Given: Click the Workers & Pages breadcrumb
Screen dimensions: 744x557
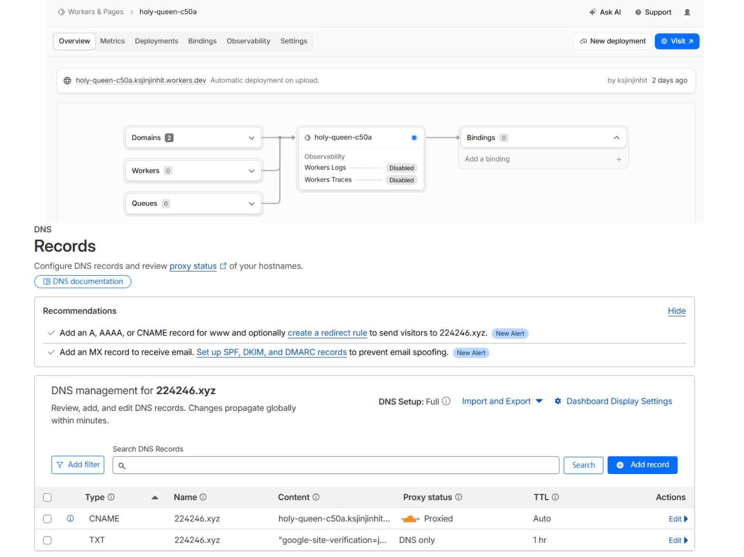Looking at the screenshot, I should 95,12.
